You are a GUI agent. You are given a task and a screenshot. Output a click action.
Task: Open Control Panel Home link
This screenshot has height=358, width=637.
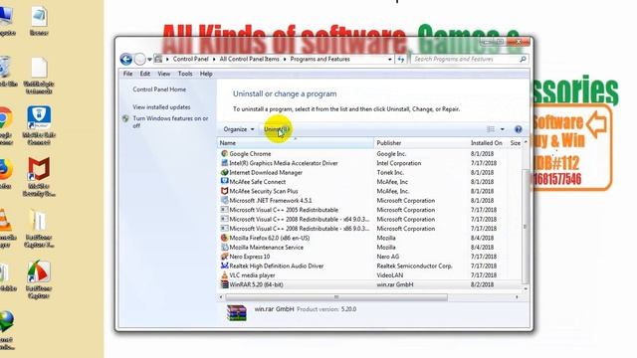pos(159,89)
